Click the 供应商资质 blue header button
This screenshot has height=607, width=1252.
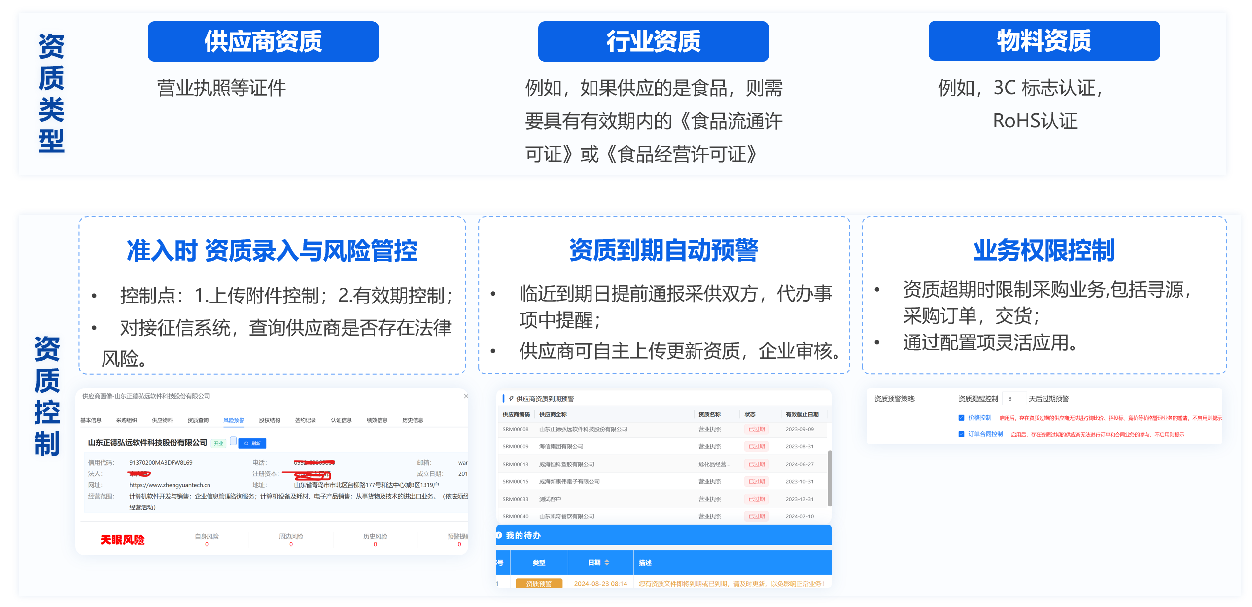coord(263,41)
